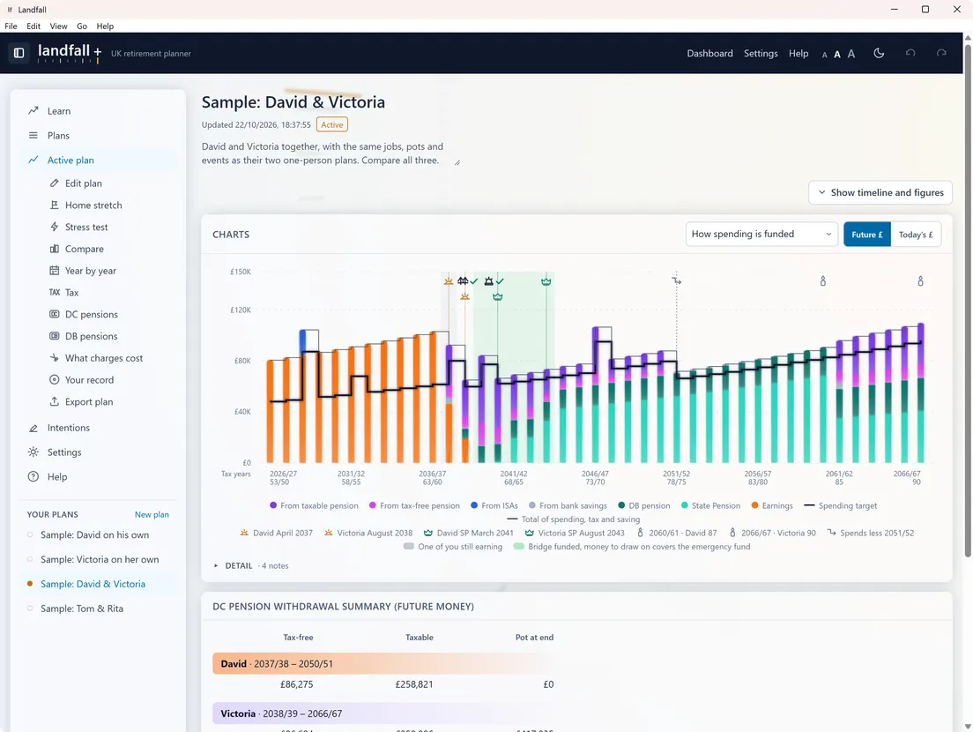
Task: Open Help in the sidebar
Action: (x=98, y=477)
